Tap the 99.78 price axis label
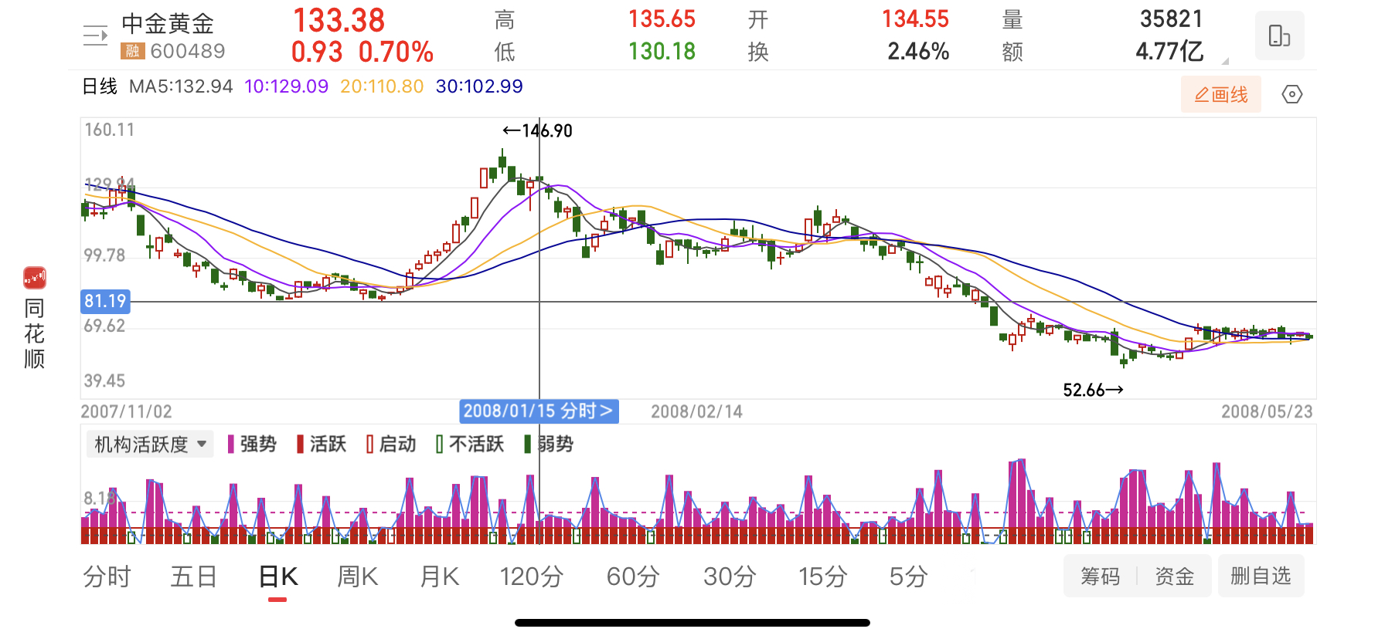Viewport: 1385px width, 639px height. 104,255
